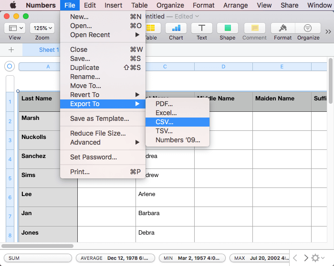Click the Comment toolbar icon
The image size is (334, 266).
pyautogui.click(x=254, y=28)
